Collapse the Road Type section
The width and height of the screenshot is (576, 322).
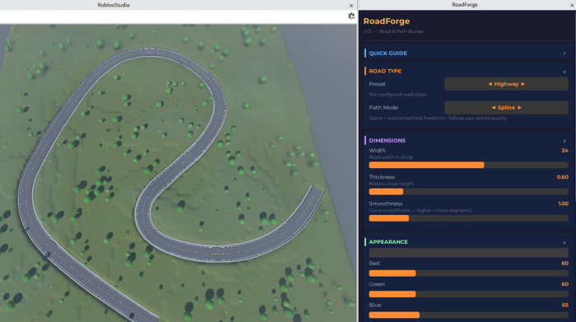[x=564, y=72]
